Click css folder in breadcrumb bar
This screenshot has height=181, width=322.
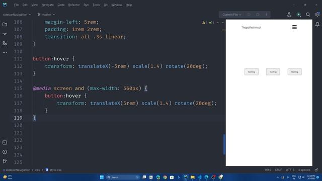37,170
